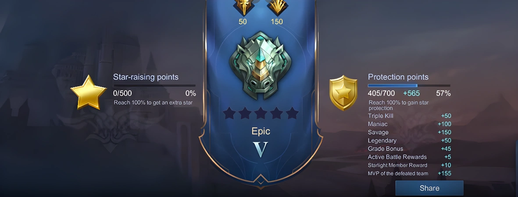Click the Grade Bonus +45 row
Image resolution: width=518 pixels, height=197 pixels.
click(x=410, y=149)
